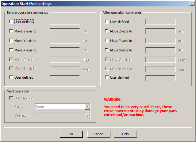Toggle the Use Chaining checkbox
This screenshot has width=196, height=142.
click(x=11, y=98)
